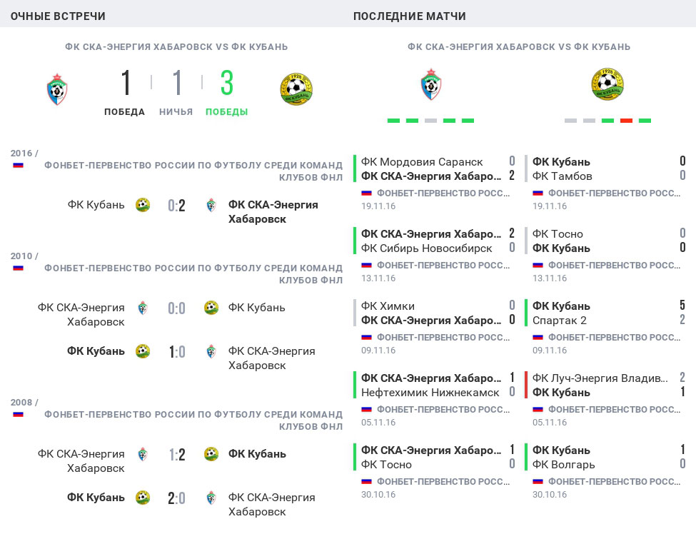Click the Russian flag next to 2008 season

(x=18, y=414)
